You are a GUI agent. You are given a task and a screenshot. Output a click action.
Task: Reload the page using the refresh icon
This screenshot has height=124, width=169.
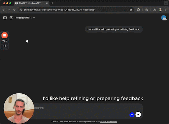click(15, 10)
